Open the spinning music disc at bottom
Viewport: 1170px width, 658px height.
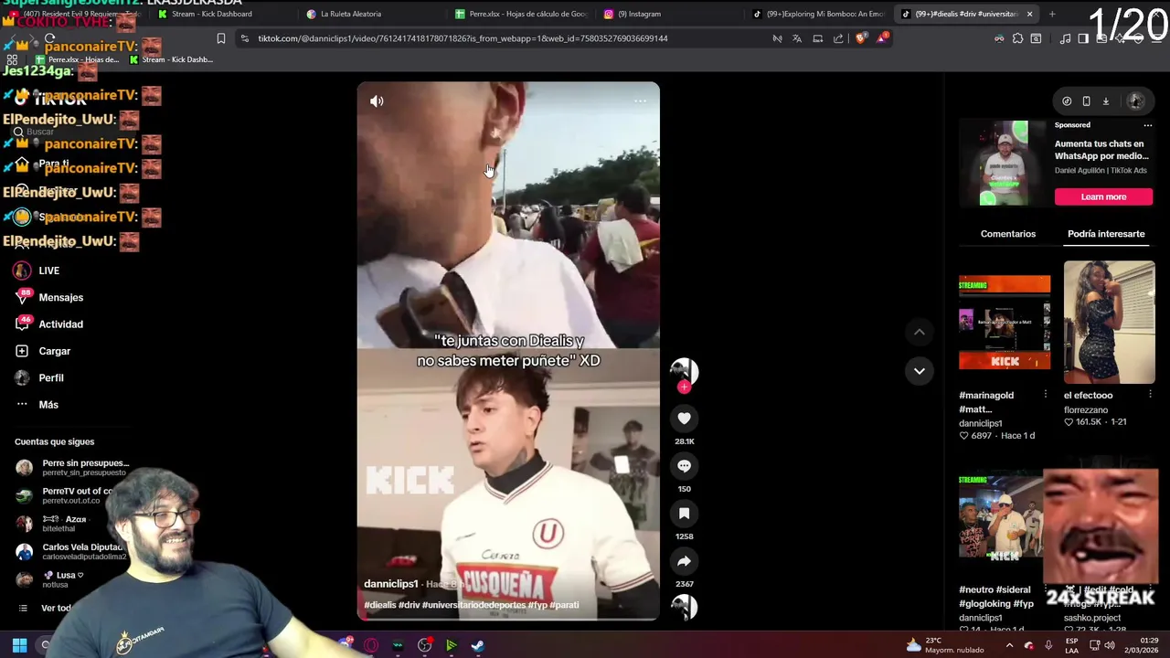684,608
